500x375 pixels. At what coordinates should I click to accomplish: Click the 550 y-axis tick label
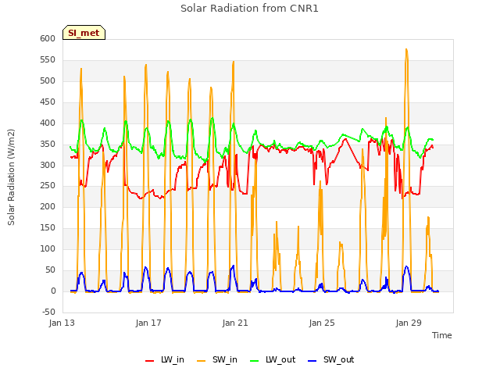(x=48, y=59)
